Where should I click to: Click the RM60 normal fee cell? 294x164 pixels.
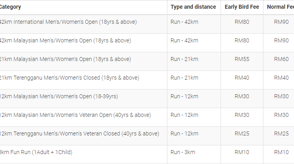coord(281,59)
